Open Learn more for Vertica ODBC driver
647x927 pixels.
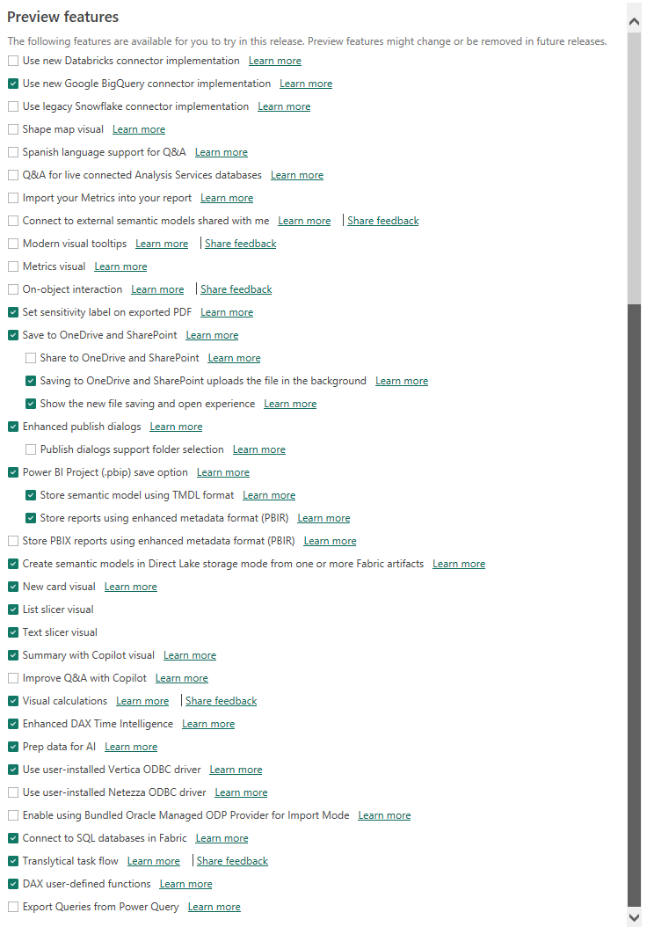(x=236, y=770)
